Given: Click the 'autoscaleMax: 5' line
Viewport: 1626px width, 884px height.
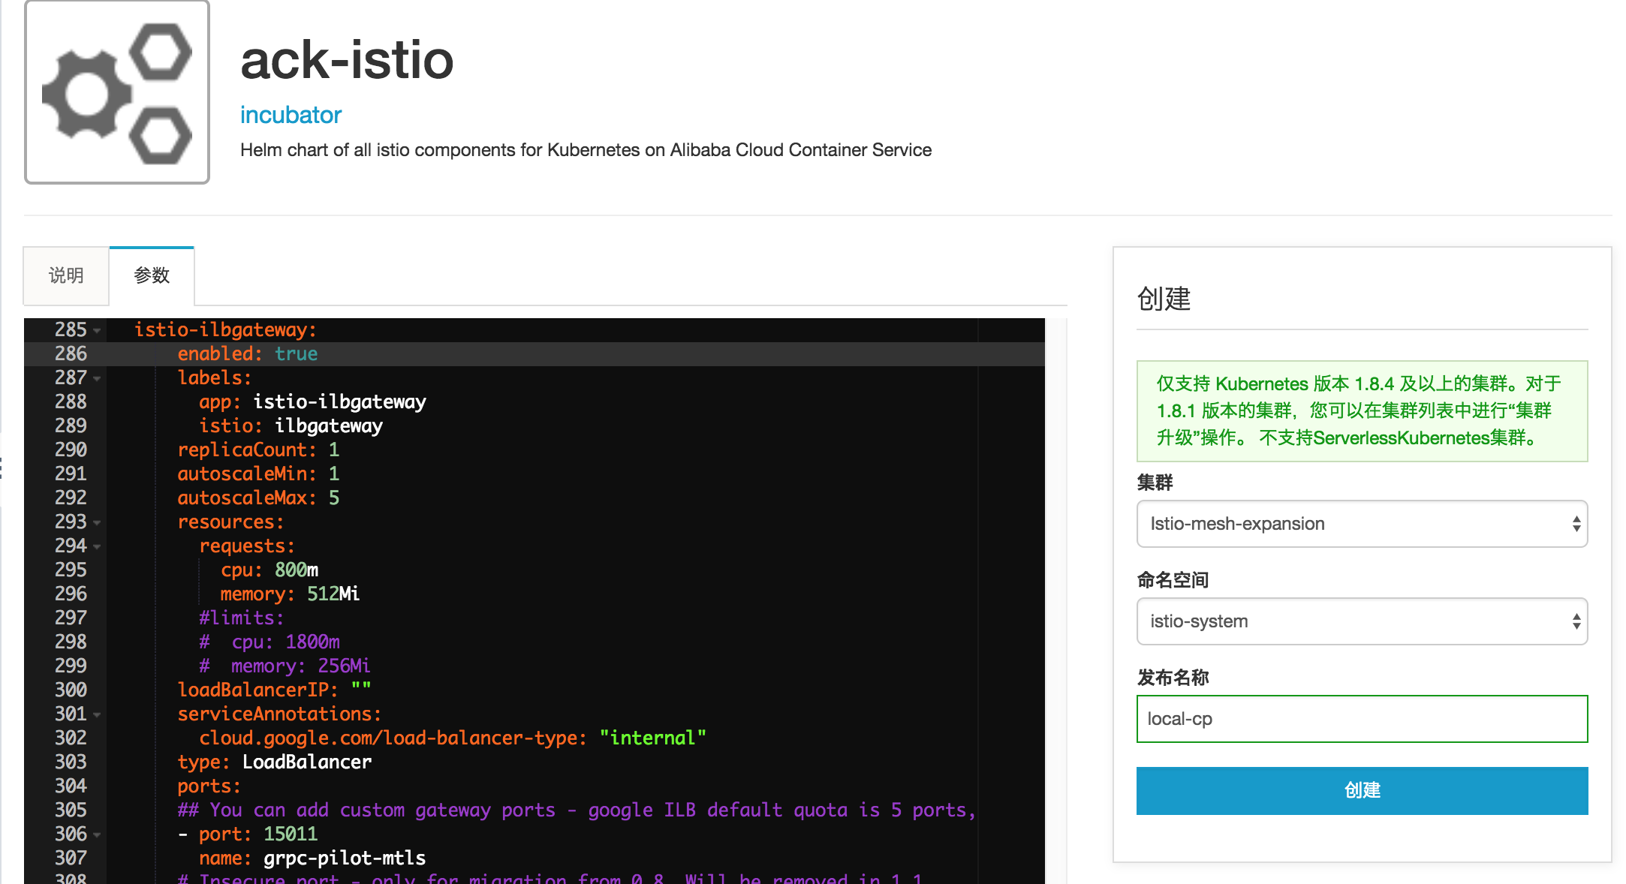Looking at the screenshot, I should 258,498.
